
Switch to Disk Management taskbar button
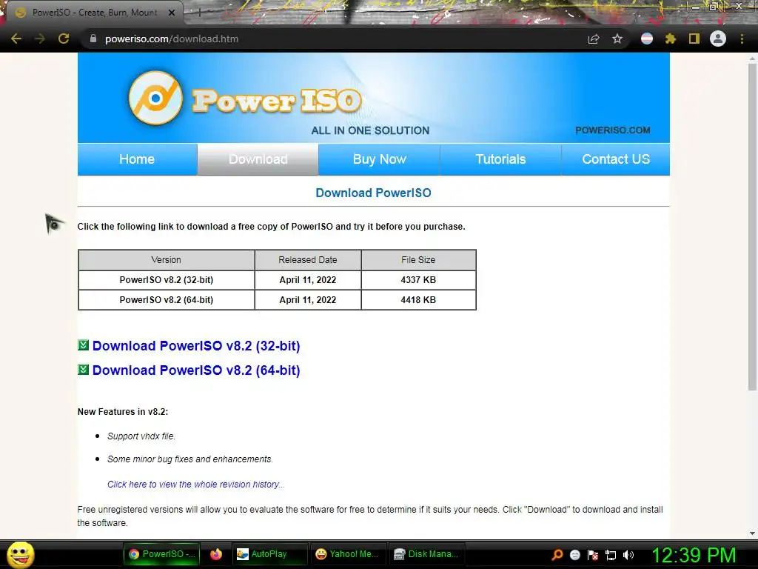[x=426, y=554]
